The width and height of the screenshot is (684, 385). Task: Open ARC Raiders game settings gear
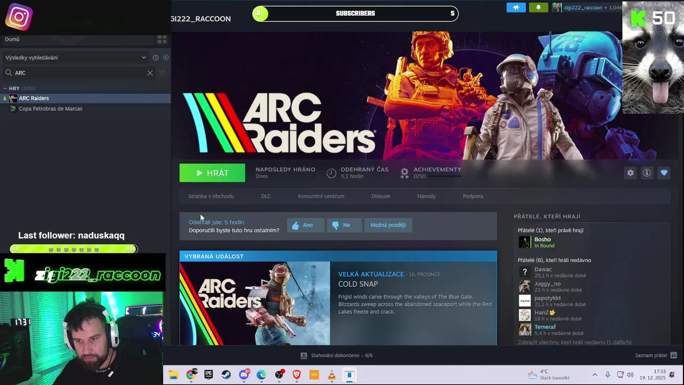coord(631,173)
